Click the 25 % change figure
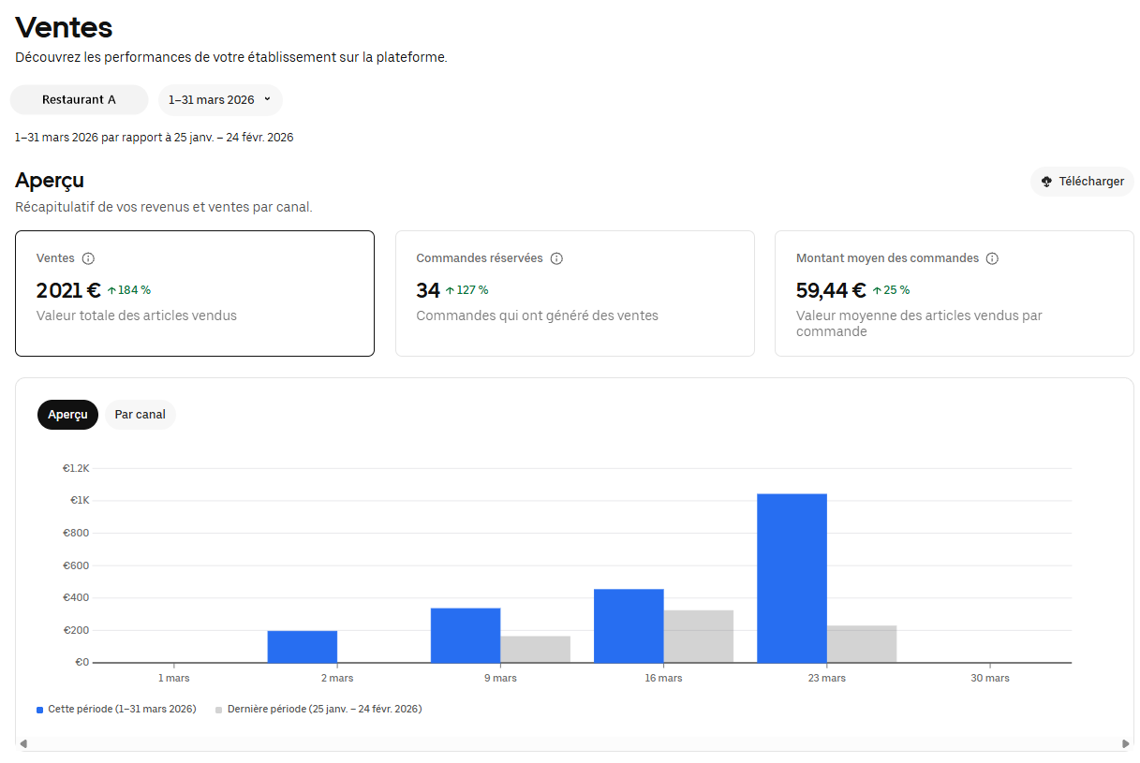Viewport: 1140px width, 763px height. coord(896,290)
